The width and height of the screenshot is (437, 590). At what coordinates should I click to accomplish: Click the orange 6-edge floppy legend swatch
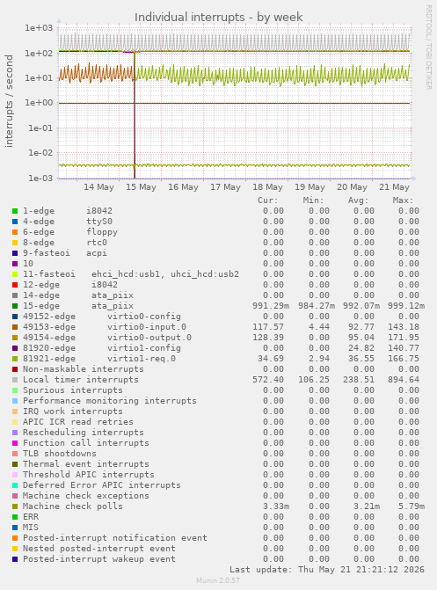(15, 232)
